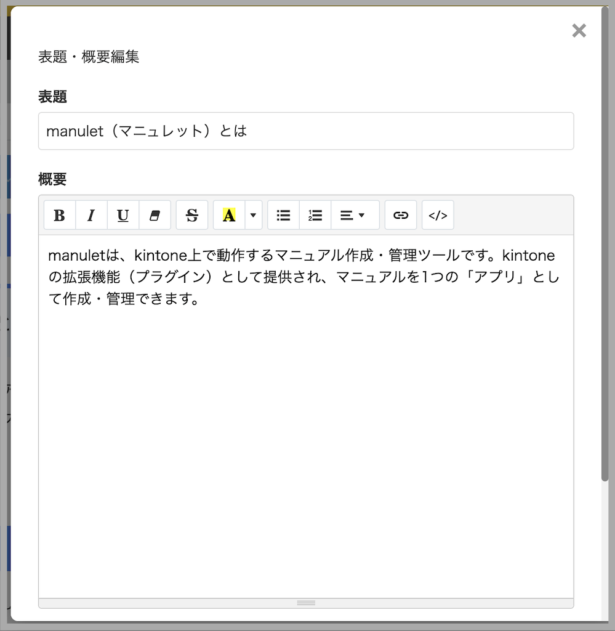
Task: Open the color palette dropdown arrow
Action: [254, 215]
